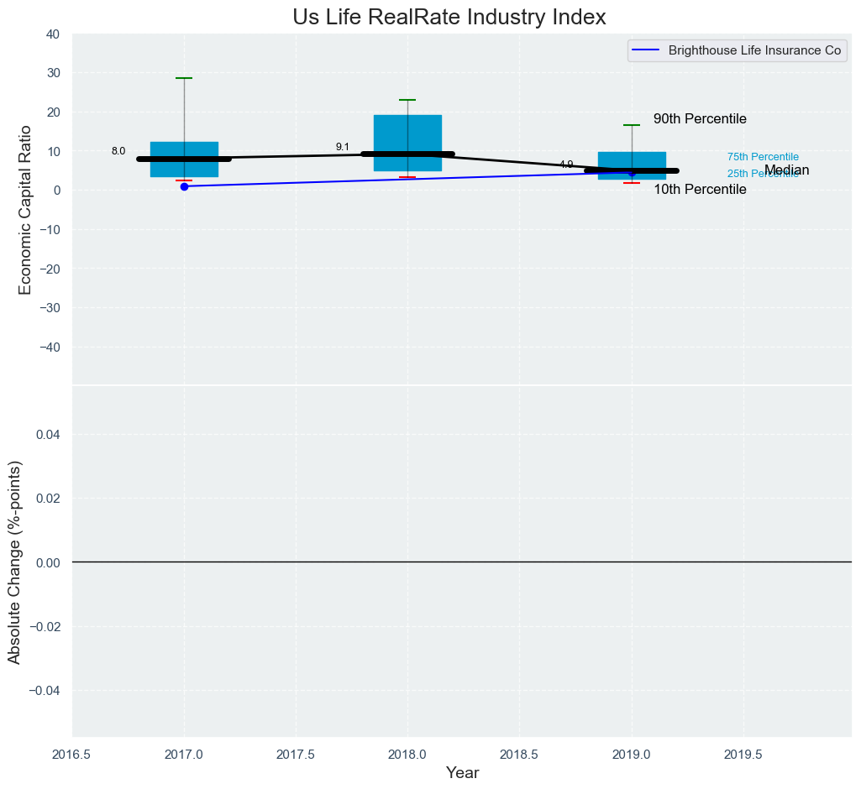
Task: Click the Year x-axis label
Action: 462,773
